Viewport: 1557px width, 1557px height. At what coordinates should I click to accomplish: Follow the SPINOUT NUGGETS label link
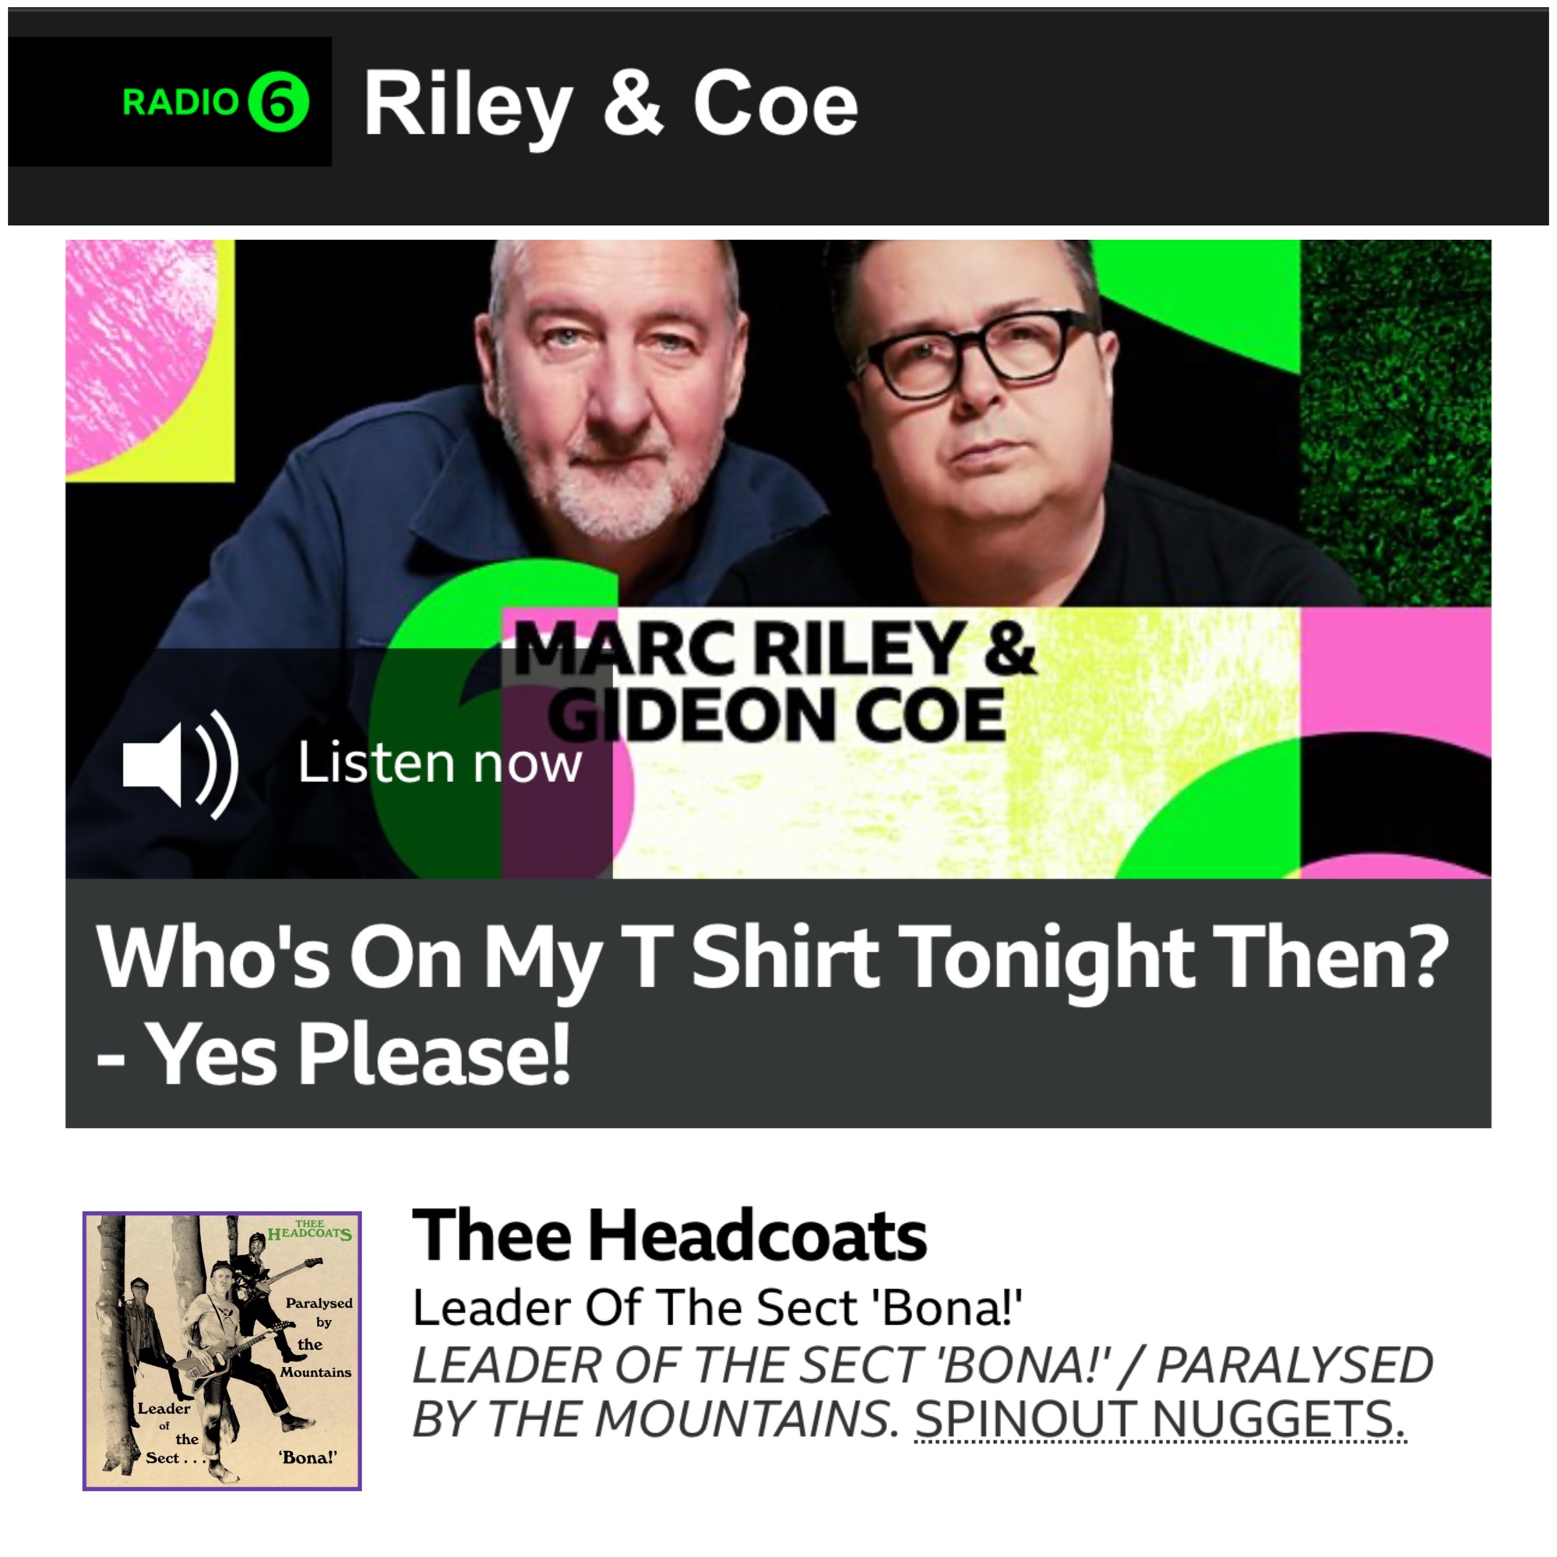point(1160,1419)
